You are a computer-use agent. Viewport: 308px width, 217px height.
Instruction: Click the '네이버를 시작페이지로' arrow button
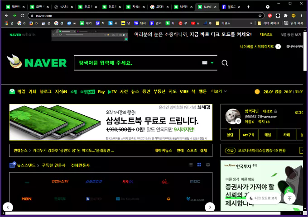point(278,47)
